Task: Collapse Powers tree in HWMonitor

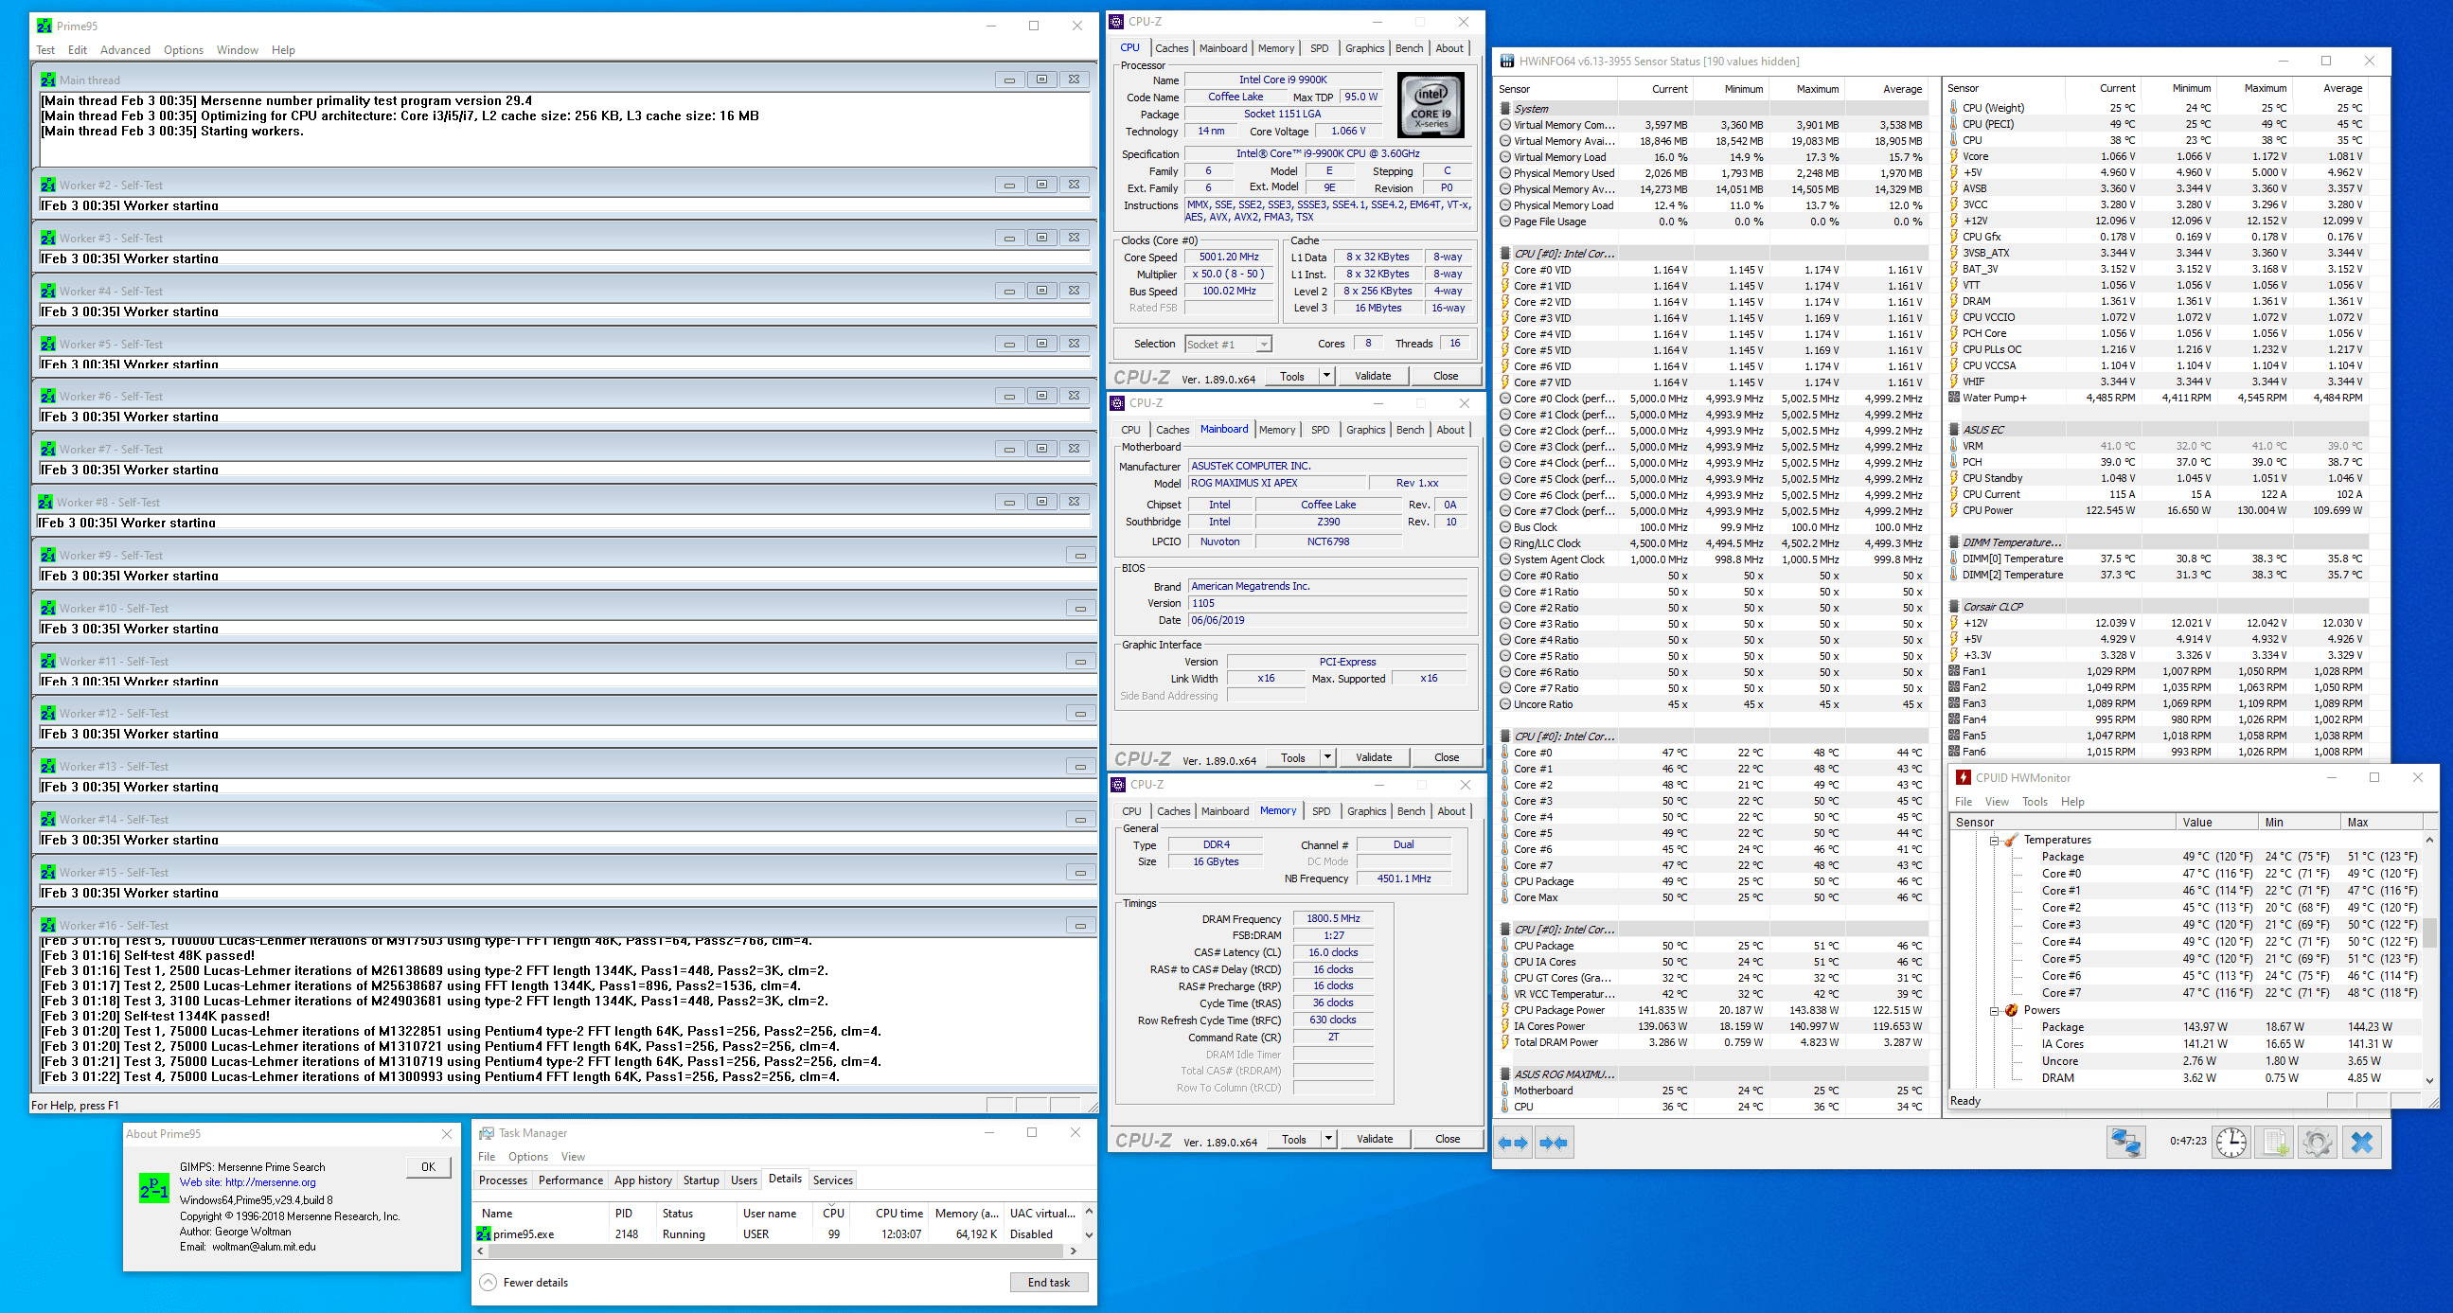Action: click(x=1994, y=1010)
